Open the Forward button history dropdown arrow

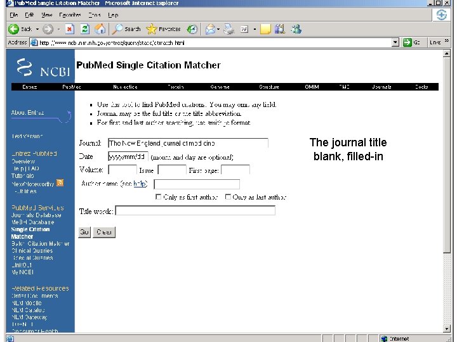tap(58, 29)
